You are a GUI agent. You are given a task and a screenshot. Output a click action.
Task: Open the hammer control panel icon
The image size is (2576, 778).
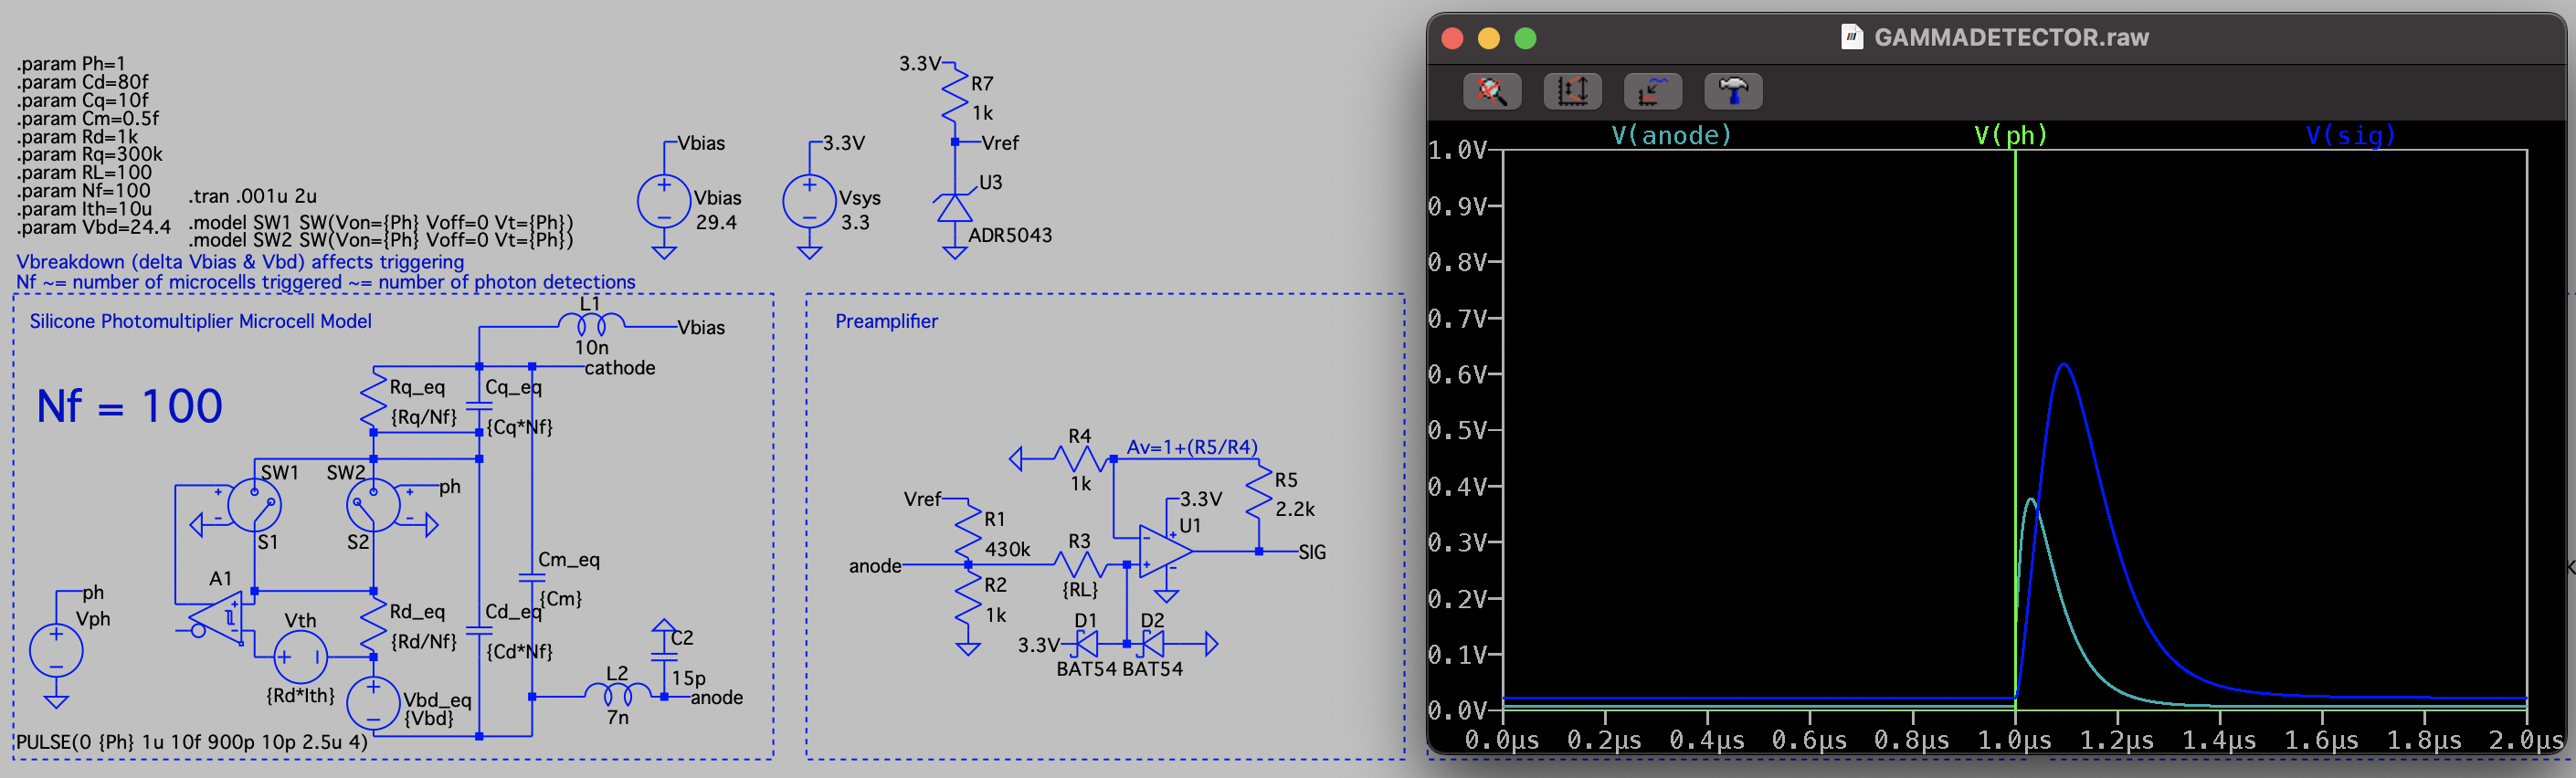(1732, 91)
